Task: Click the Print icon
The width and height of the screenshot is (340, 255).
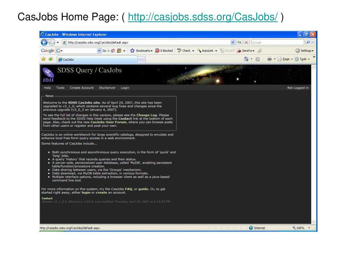Action: click(270, 59)
